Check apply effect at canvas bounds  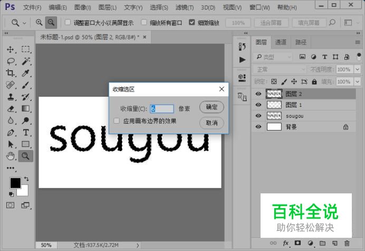tap(117, 121)
